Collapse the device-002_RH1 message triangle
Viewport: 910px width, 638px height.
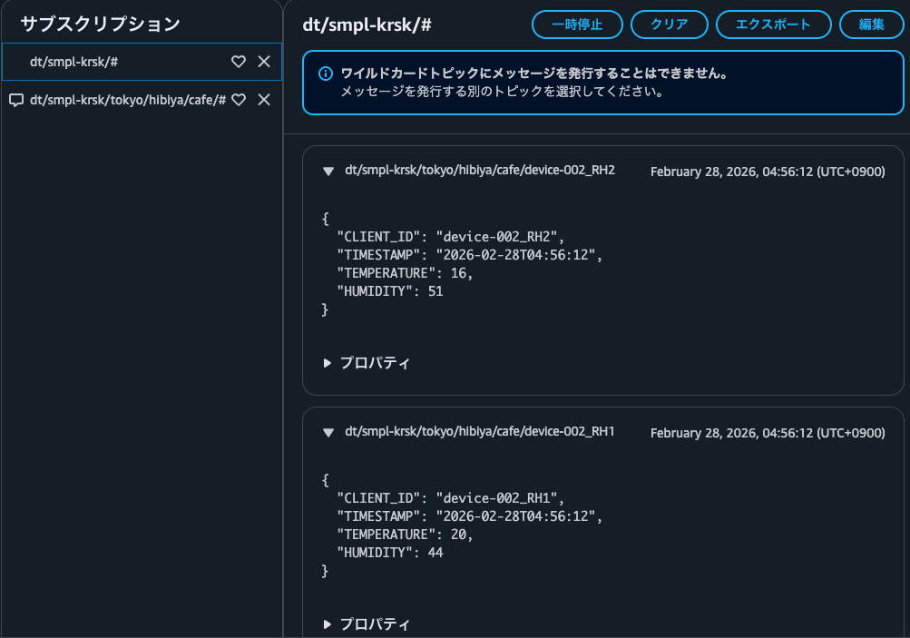[x=328, y=433]
